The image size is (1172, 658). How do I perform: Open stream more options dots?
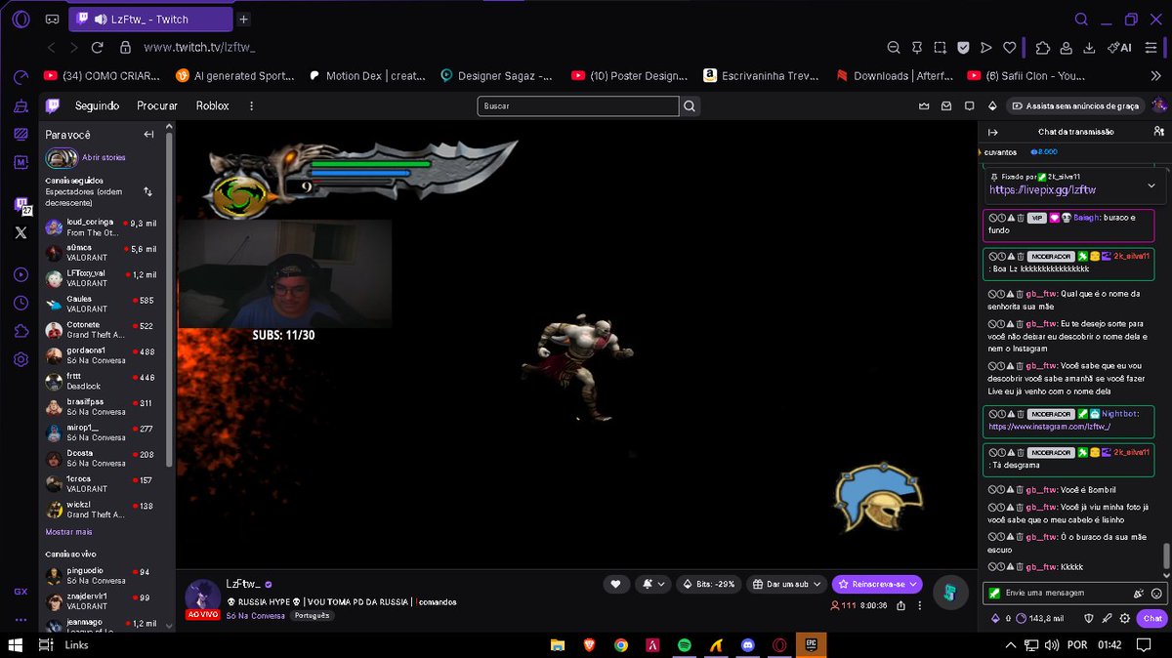click(918, 606)
